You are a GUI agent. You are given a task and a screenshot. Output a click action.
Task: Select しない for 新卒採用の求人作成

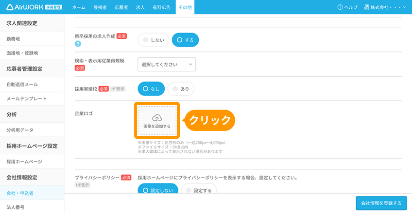pyautogui.click(x=154, y=40)
